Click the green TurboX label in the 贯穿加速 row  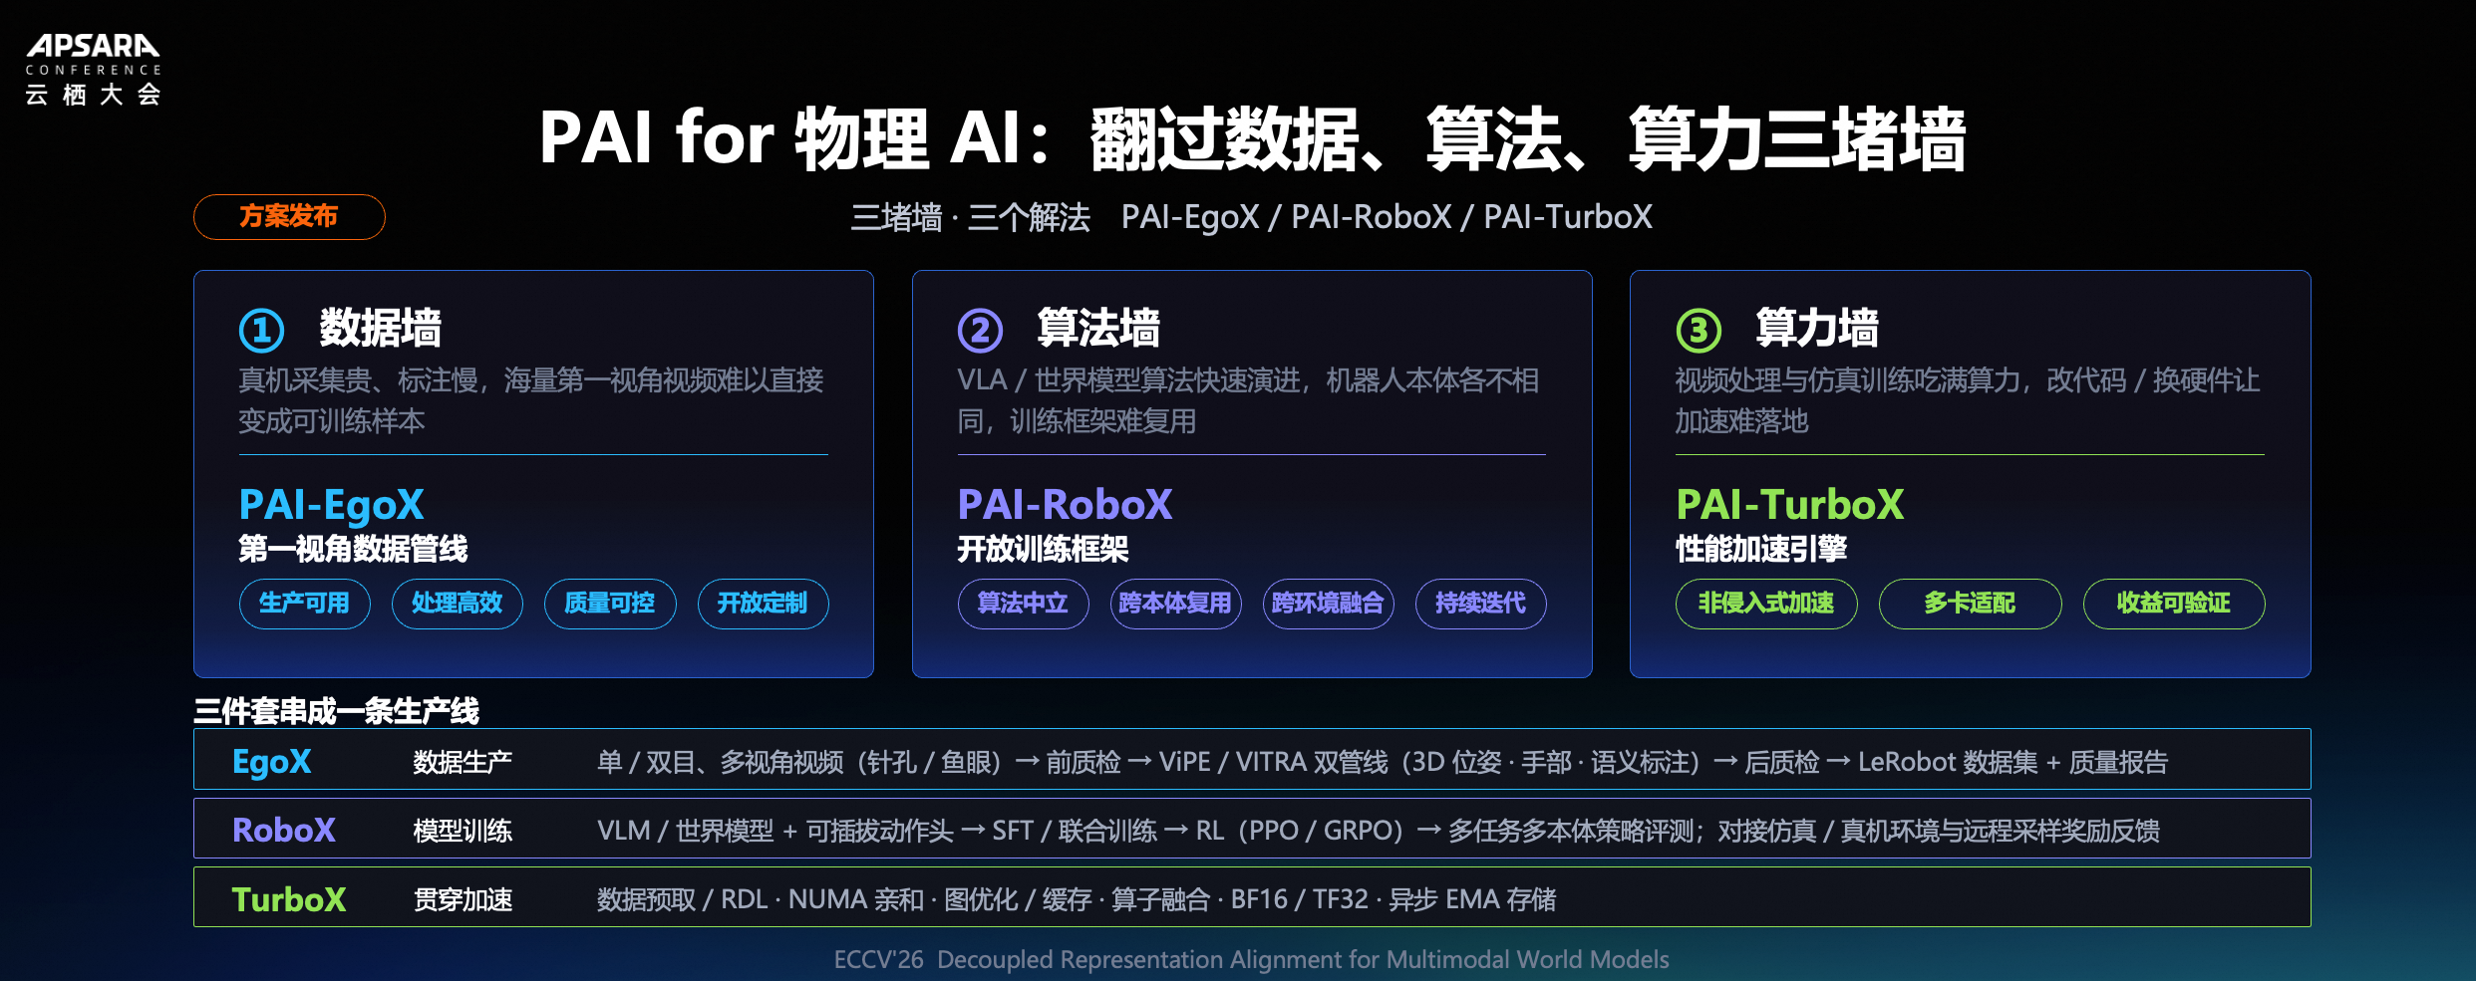coord(289,899)
